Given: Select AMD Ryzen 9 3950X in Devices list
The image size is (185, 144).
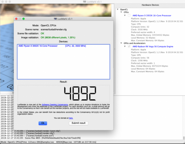Looking at the screenshot, I should (x=64, y=46).
